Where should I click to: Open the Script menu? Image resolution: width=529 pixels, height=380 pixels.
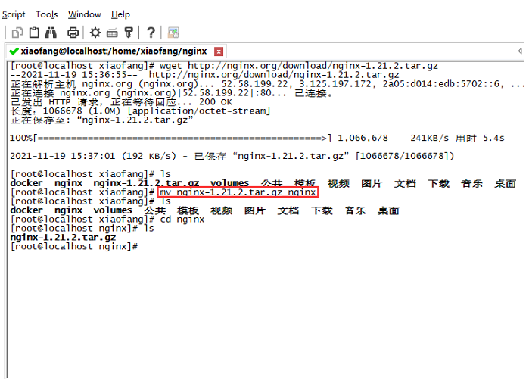point(14,14)
